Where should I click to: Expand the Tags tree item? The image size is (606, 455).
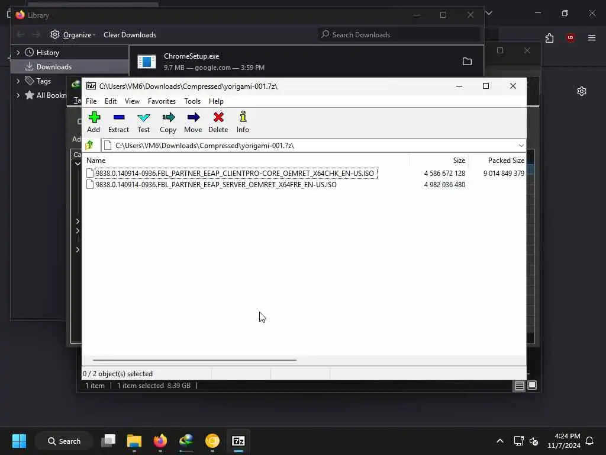tap(18, 81)
